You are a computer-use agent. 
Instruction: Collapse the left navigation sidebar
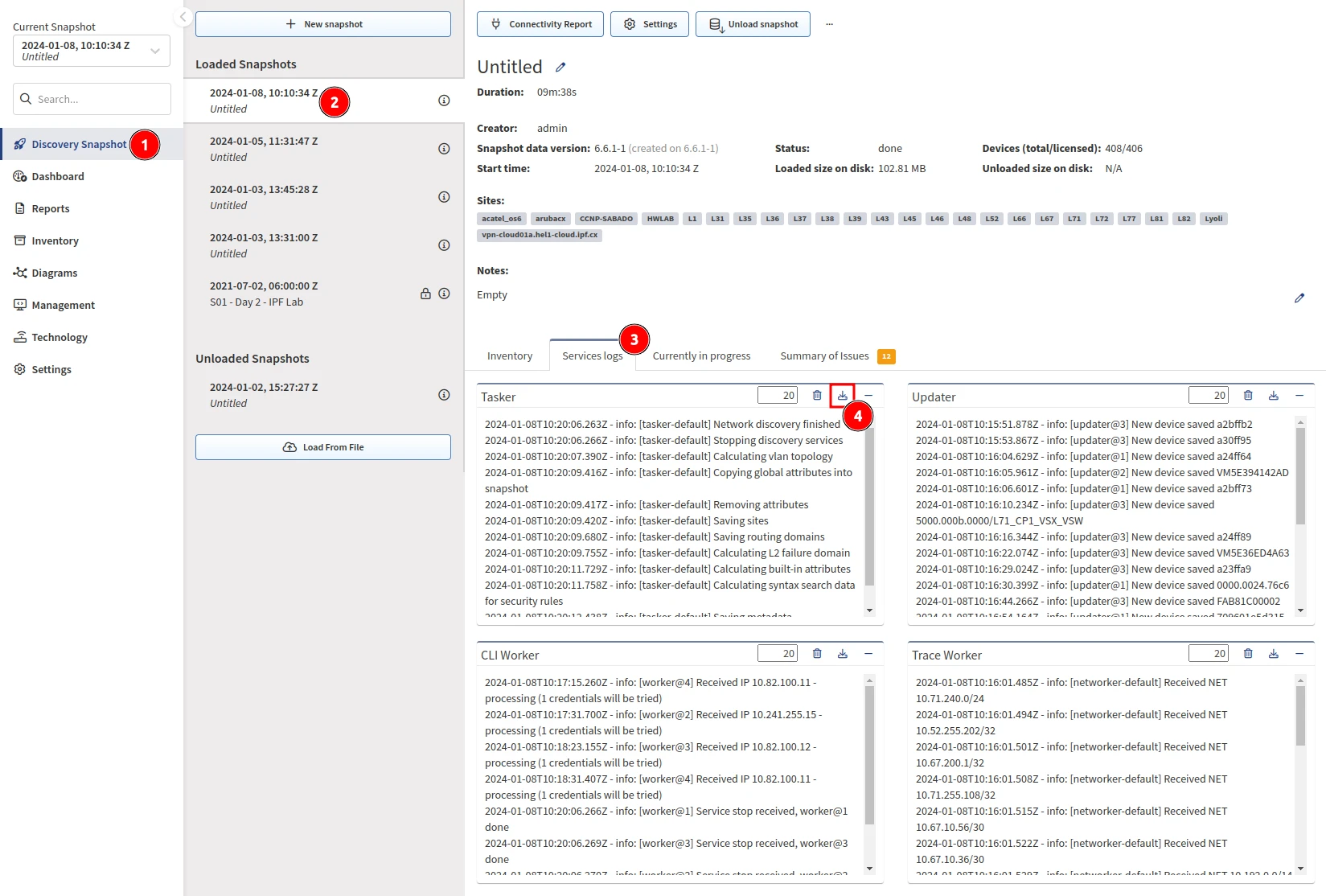point(183,17)
